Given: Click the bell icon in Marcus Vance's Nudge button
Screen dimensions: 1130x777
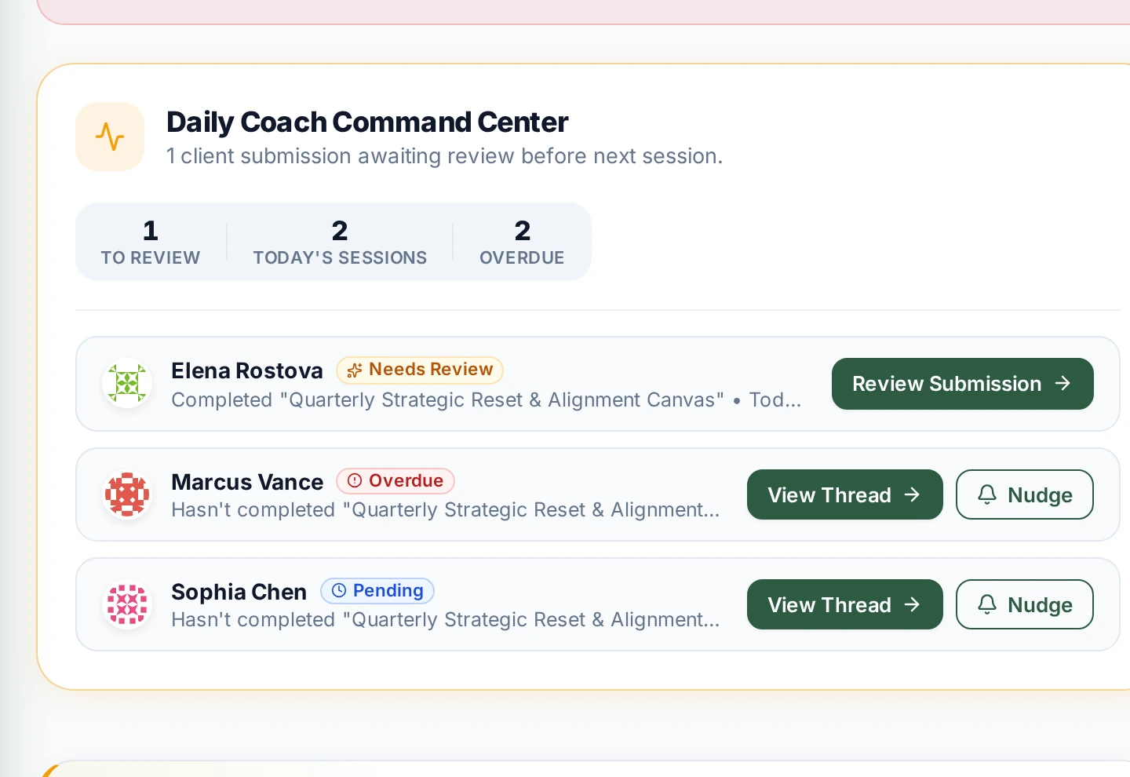Looking at the screenshot, I should tap(987, 494).
